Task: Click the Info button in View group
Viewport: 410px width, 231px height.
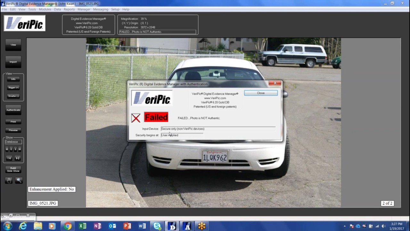Action: (x=13, y=79)
